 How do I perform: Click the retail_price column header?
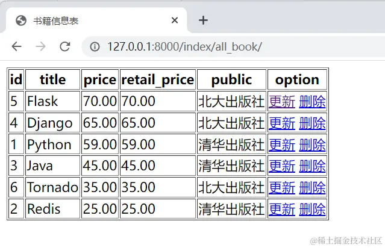coord(158,79)
